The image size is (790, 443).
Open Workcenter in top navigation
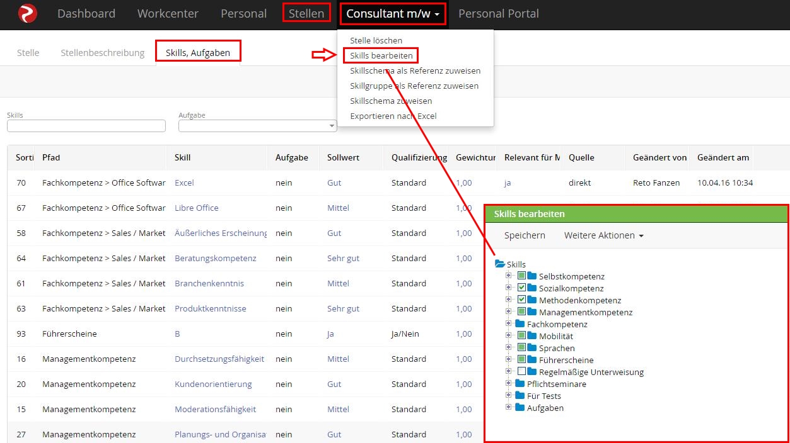[x=168, y=13]
